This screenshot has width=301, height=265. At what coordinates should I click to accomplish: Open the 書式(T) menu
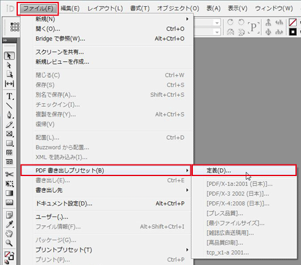pos(140,9)
